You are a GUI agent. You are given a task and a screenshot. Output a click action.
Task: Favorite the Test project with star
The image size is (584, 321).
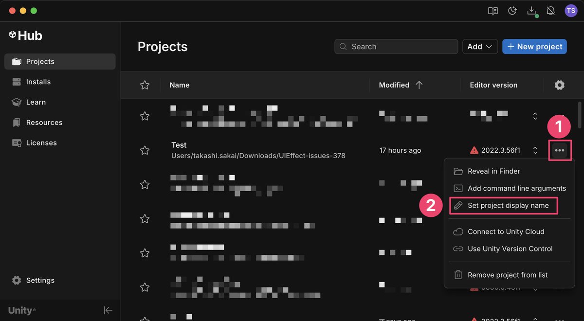145,150
